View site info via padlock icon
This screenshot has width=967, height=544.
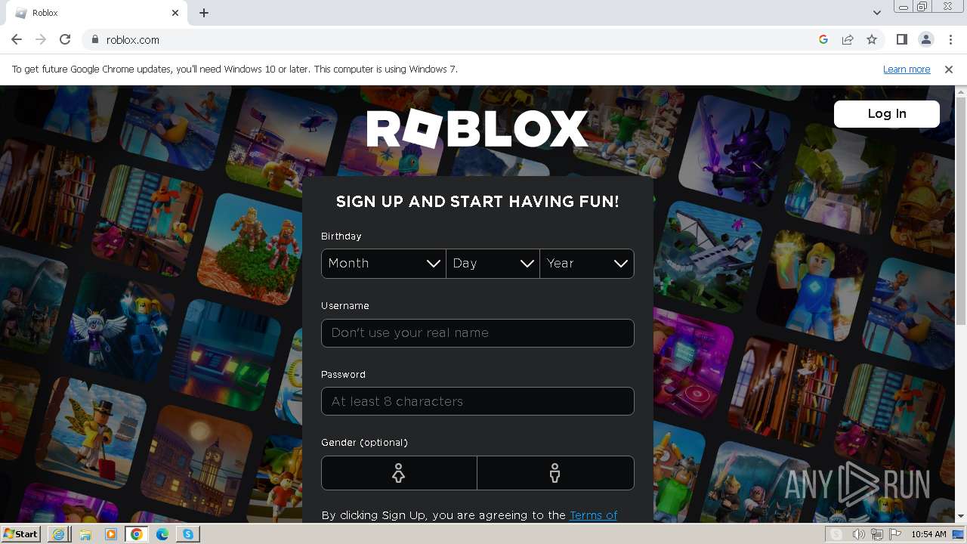(x=94, y=39)
